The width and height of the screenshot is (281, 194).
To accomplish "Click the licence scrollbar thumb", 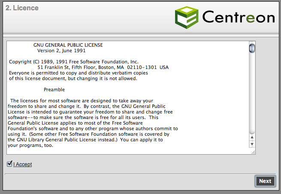I will (x=252, y=48).
